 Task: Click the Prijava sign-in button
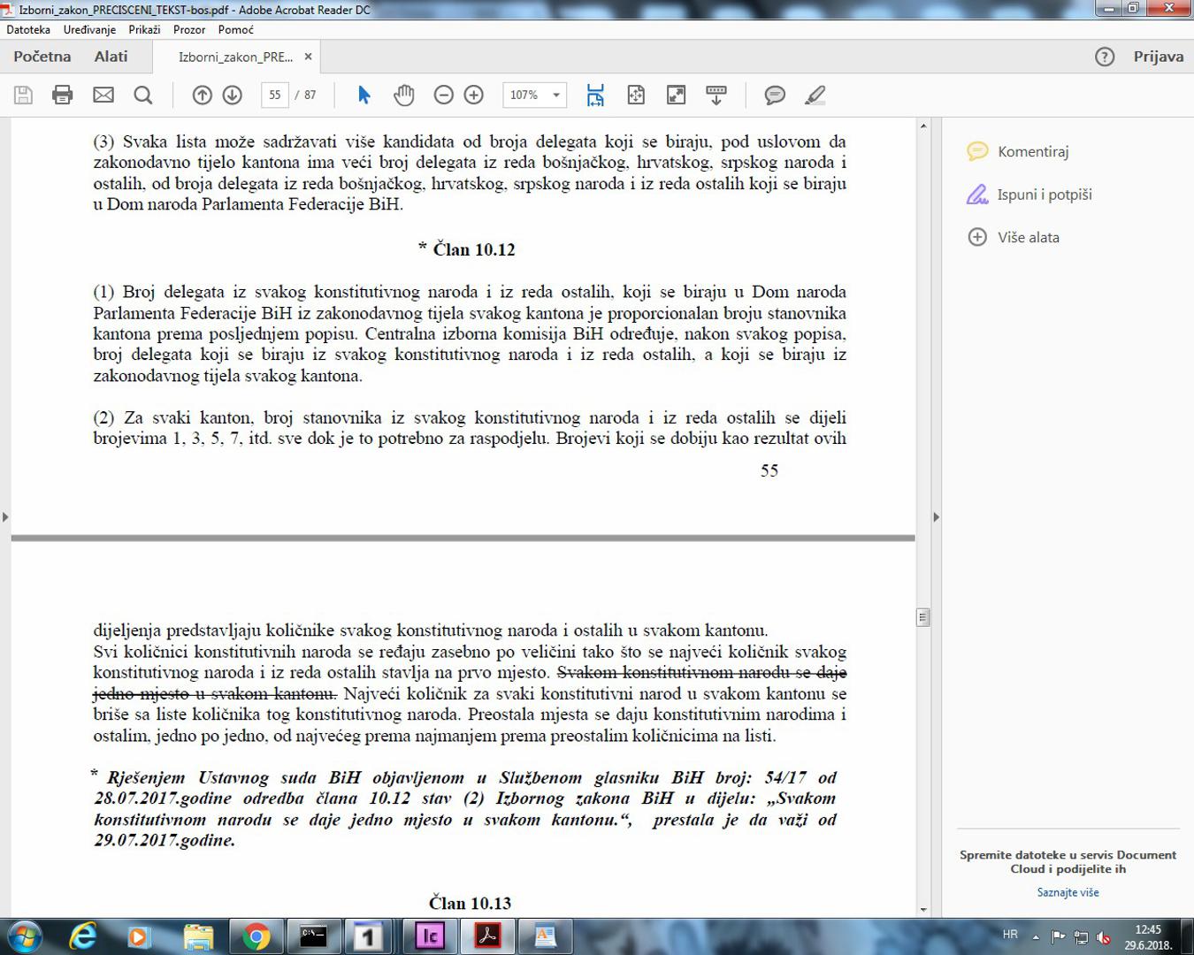1158,57
